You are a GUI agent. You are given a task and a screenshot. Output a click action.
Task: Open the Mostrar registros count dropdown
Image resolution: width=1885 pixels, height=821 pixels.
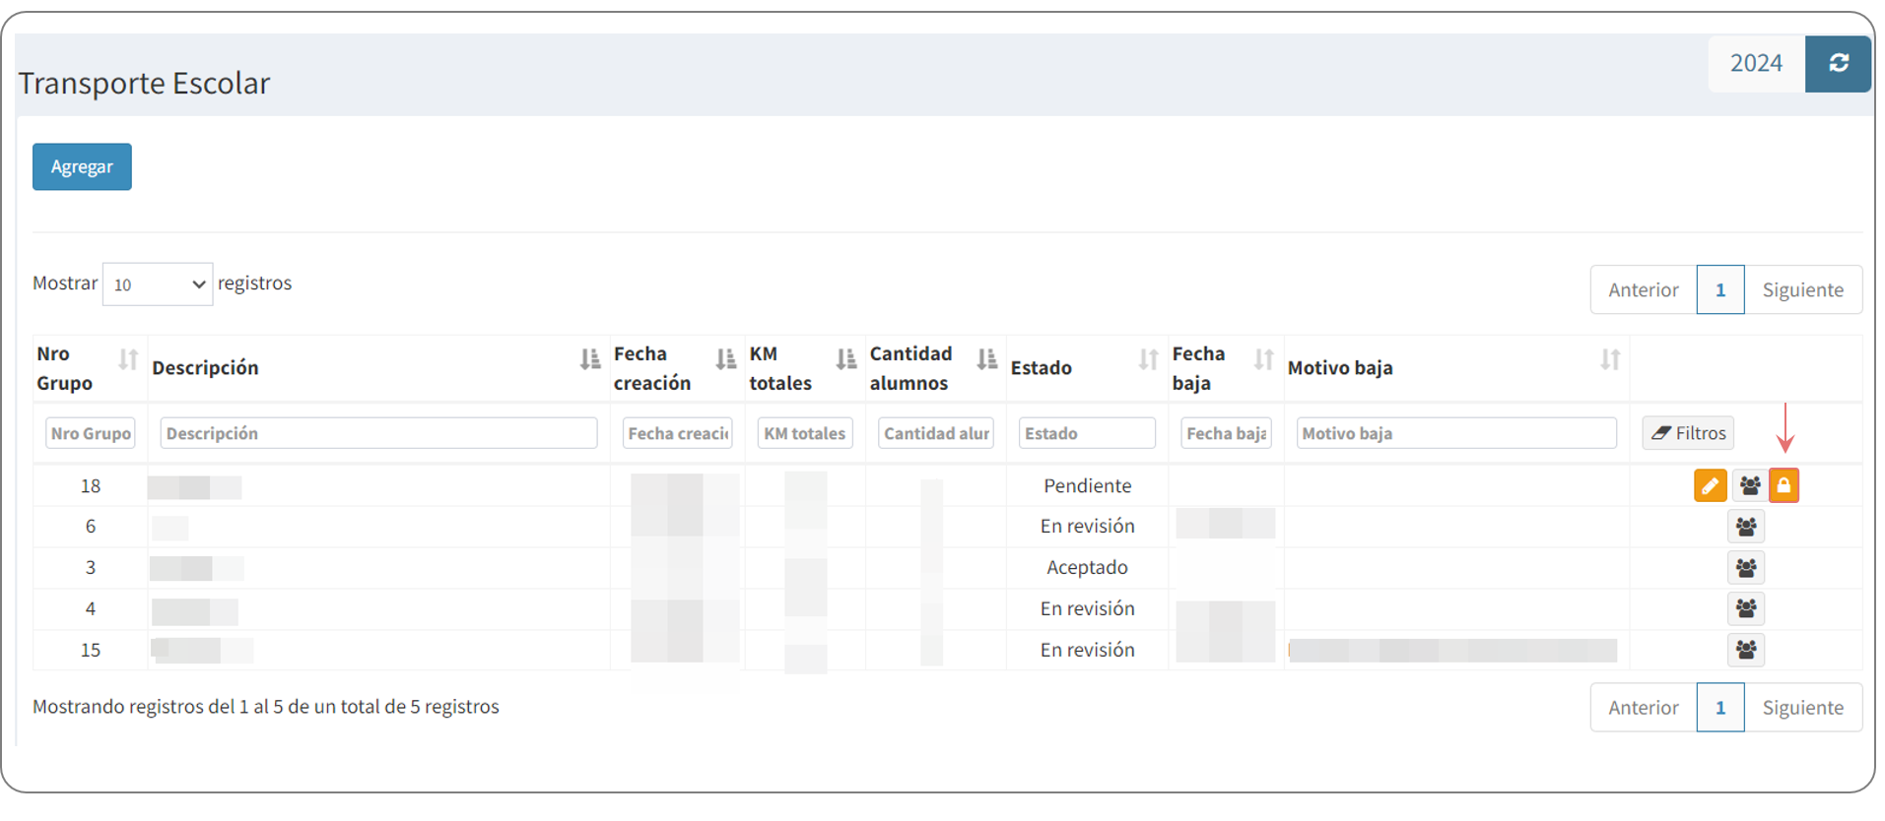pyautogui.click(x=158, y=284)
